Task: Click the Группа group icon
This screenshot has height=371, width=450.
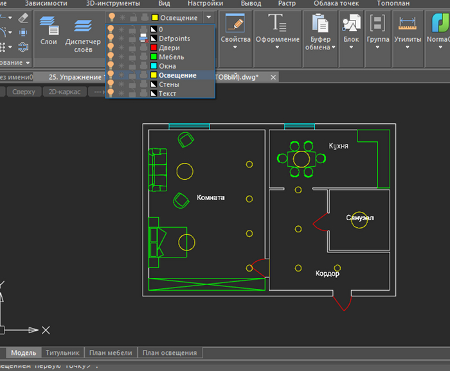Action: (378, 23)
